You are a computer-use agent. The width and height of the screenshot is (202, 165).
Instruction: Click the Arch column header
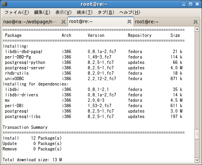[x=67, y=35]
